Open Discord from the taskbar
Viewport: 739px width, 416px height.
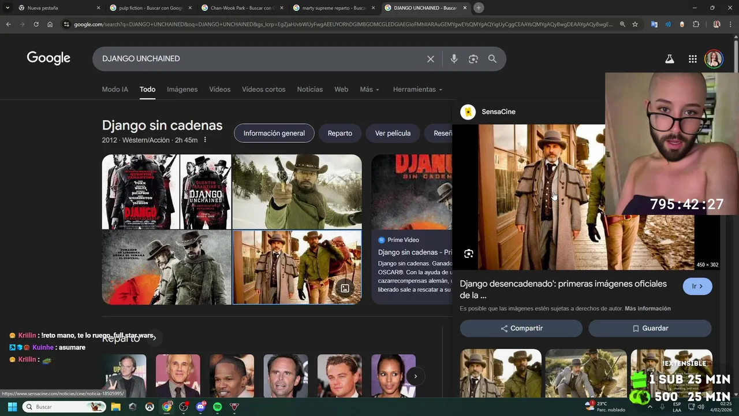[201, 407]
